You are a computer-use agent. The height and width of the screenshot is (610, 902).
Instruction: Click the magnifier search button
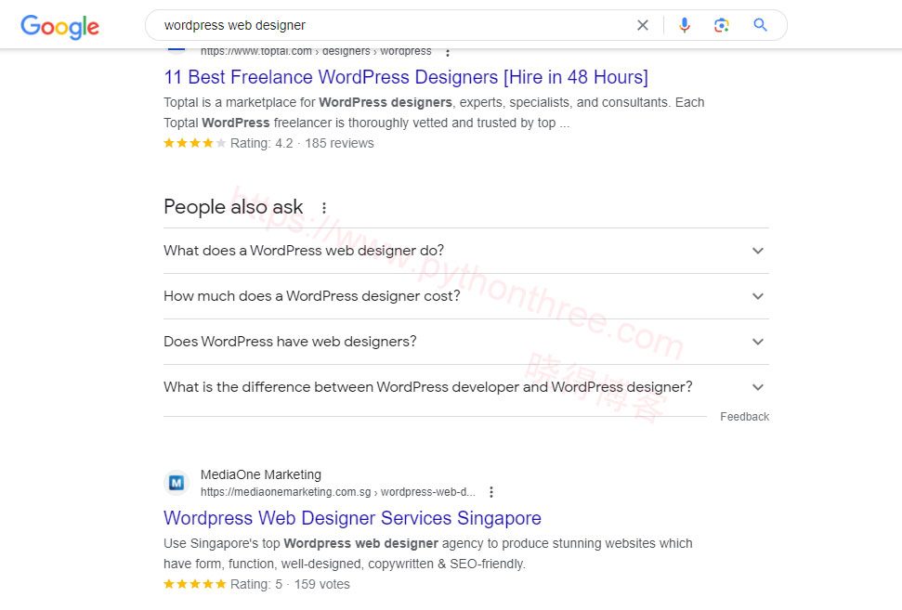pyautogui.click(x=760, y=25)
